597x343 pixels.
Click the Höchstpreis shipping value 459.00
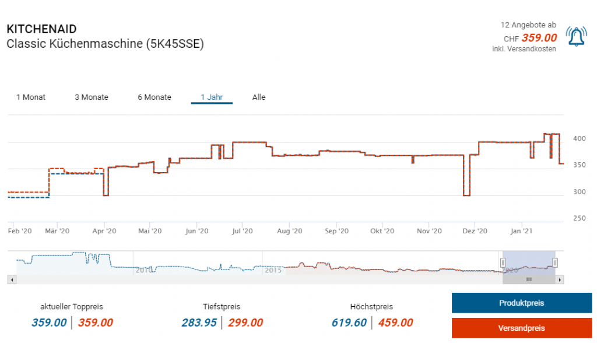[396, 323]
